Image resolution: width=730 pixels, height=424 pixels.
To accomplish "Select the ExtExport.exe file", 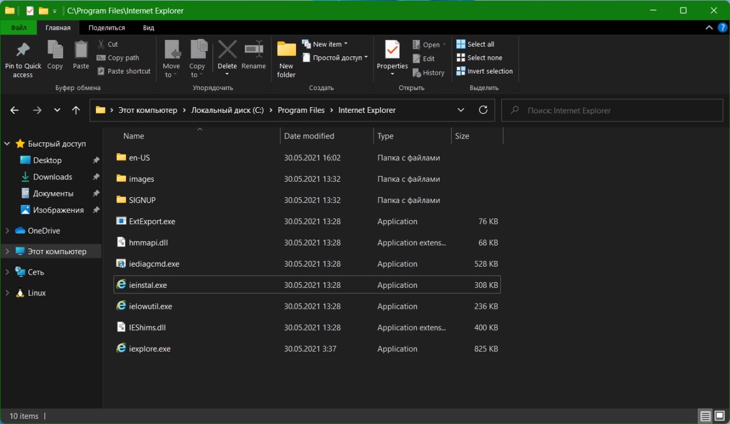I will point(307,221).
